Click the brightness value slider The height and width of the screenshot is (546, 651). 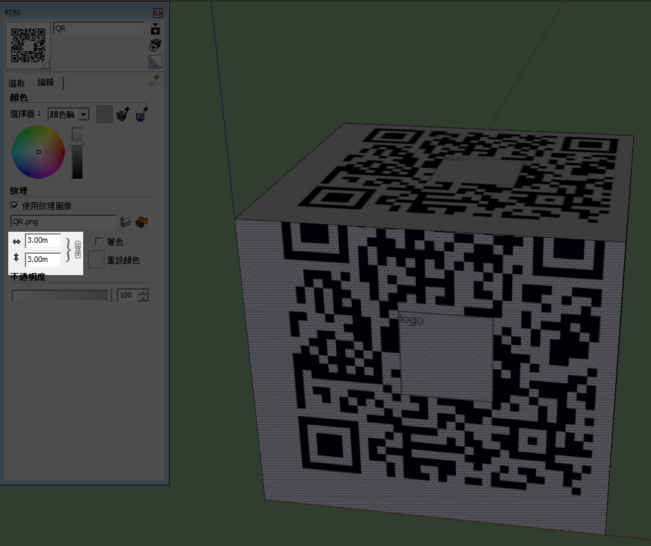[x=77, y=153]
